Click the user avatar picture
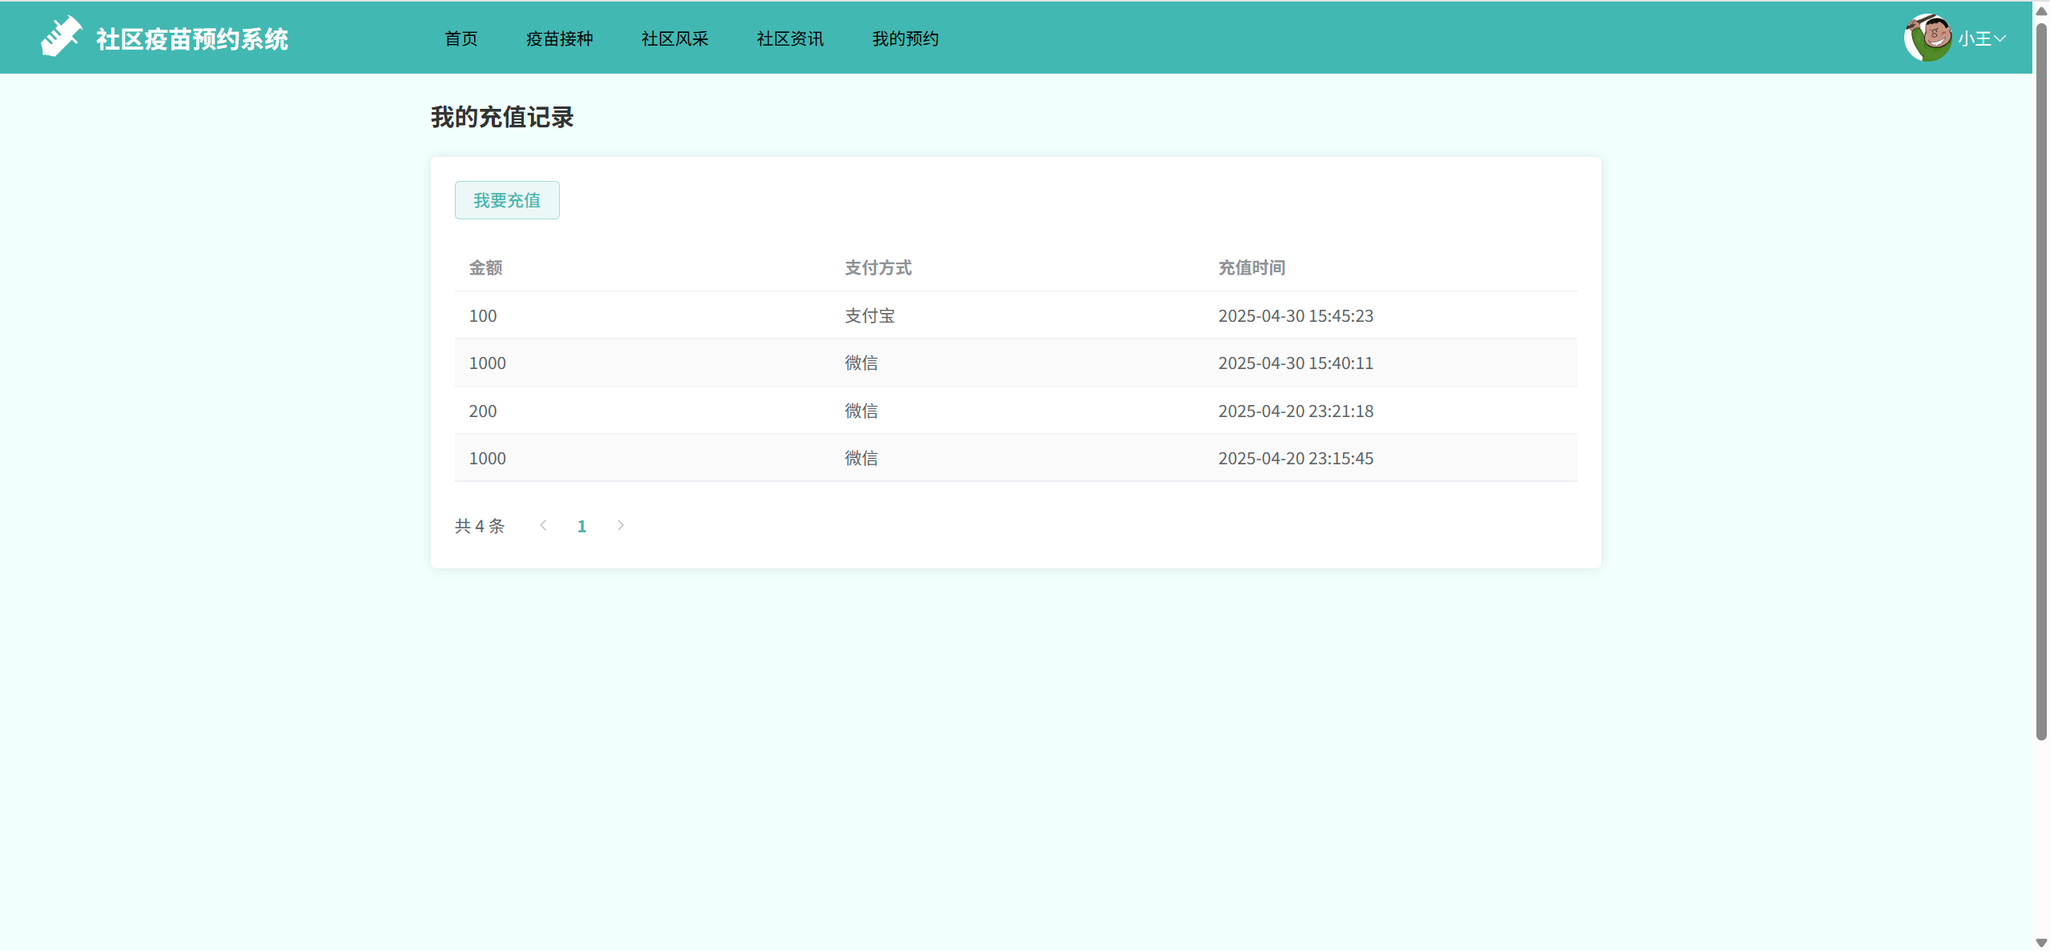This screenshot has width=2050, height=951. pyautogui.click(x=1927, y=38)
